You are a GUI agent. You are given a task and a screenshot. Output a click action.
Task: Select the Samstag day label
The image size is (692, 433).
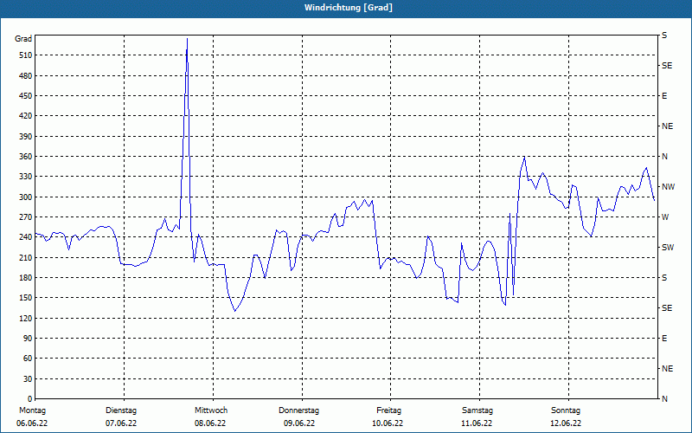[477, 410]
